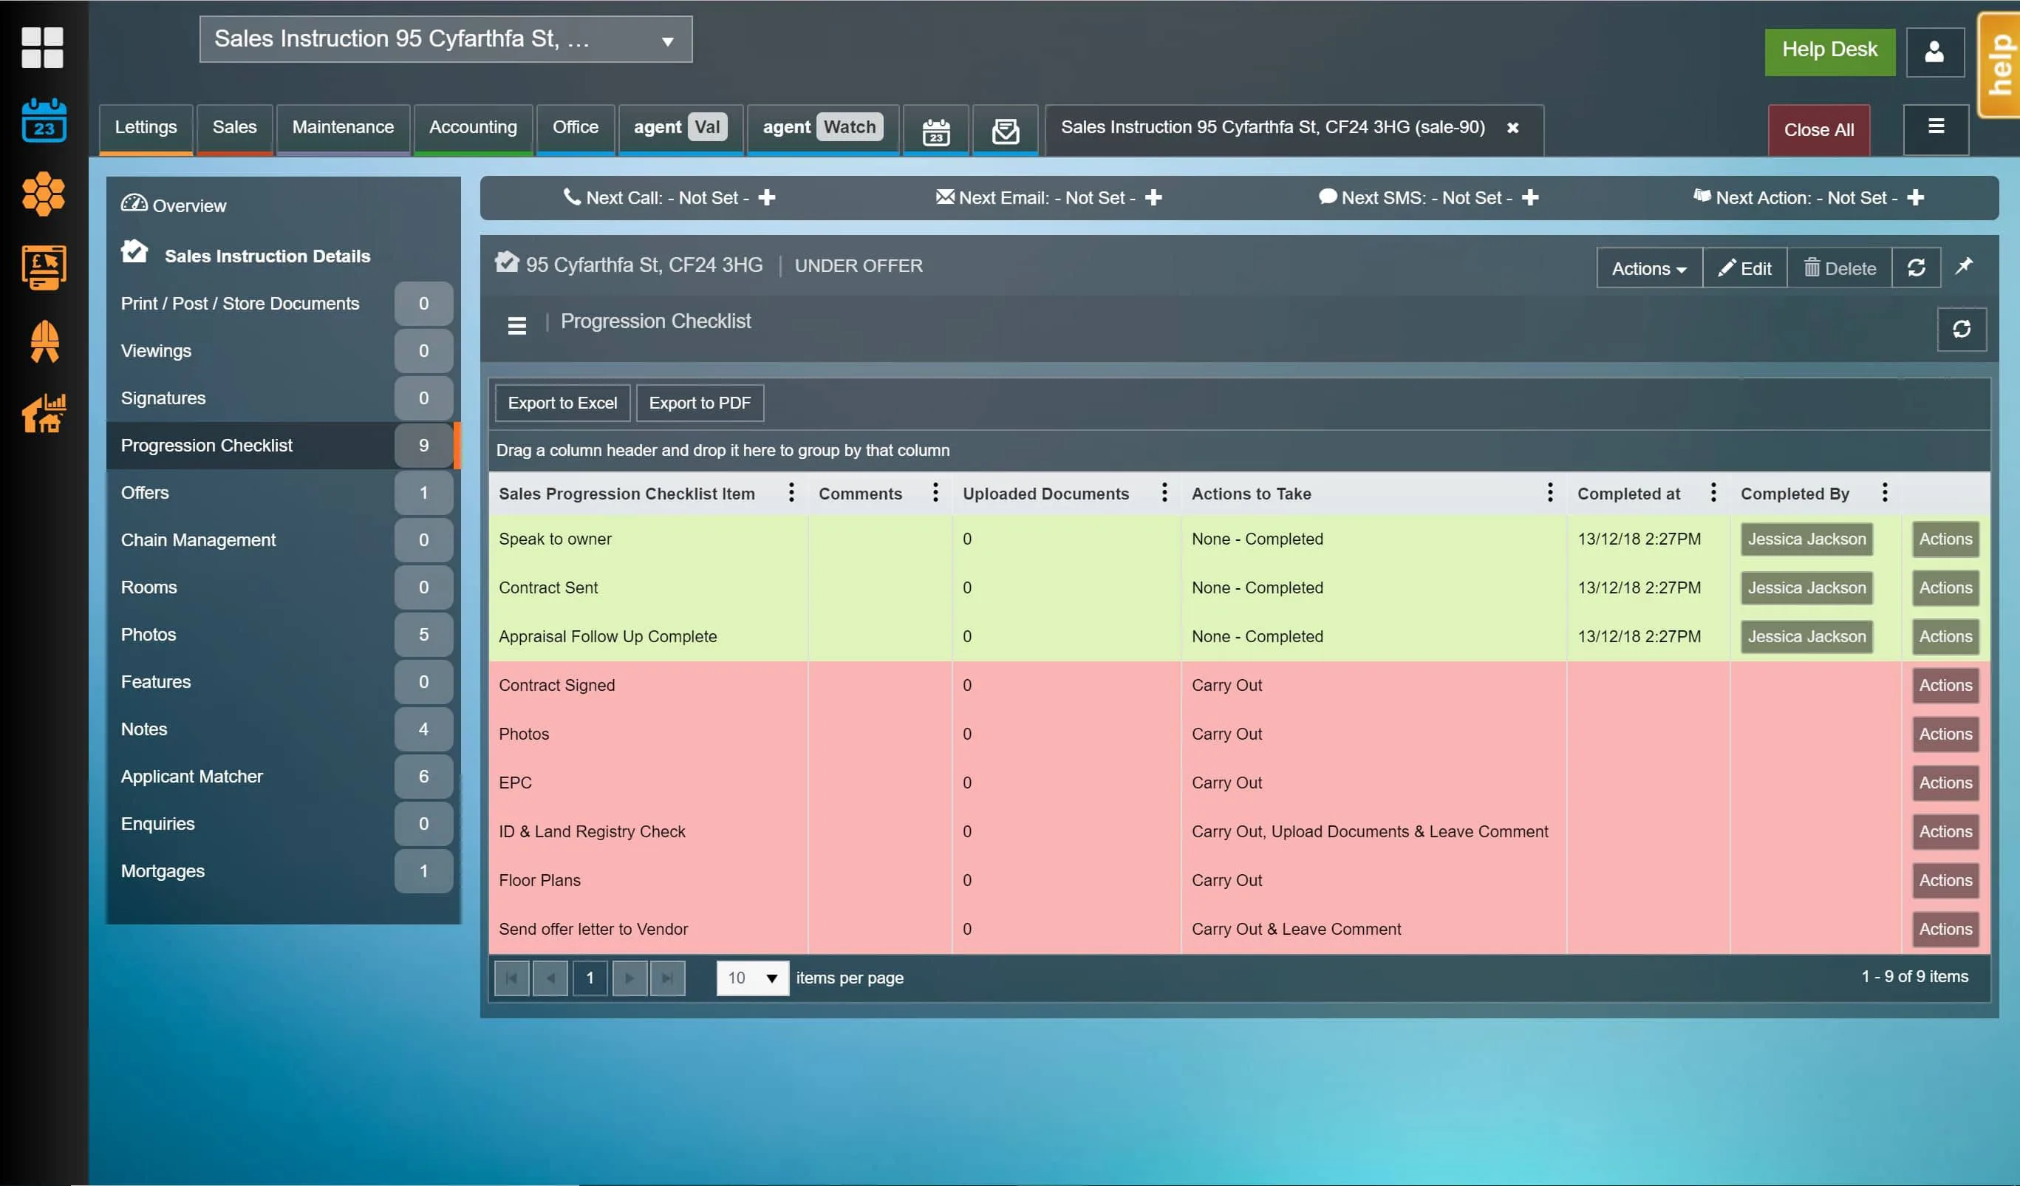Click the orange honeycomb icon
The width and height of the screenshot is (2020, 1186).
(x=44, y=194)
